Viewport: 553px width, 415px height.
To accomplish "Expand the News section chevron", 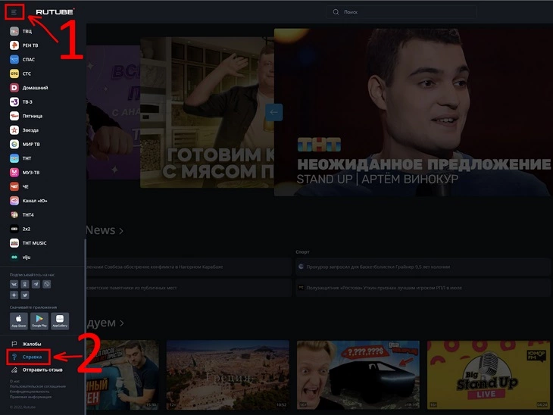I will 121,231.
